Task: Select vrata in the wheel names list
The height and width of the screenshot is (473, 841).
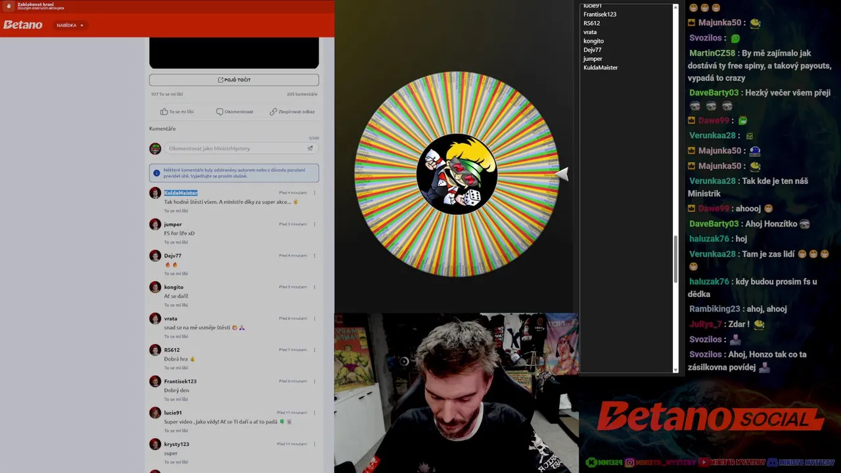Action: coord(590,32)
